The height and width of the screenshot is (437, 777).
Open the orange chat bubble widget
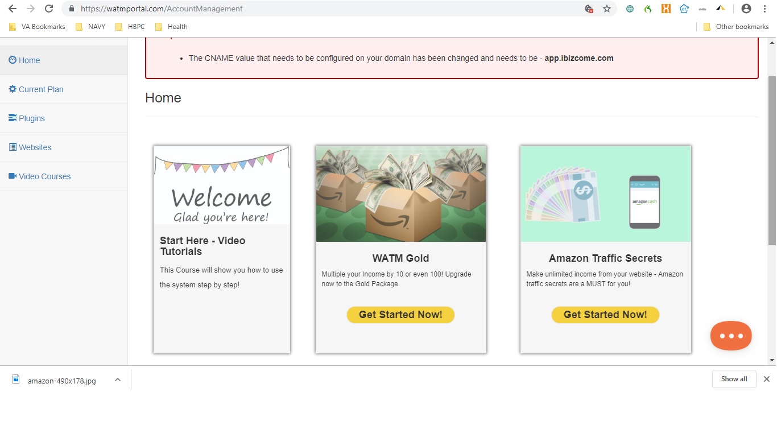pos(731,336)
